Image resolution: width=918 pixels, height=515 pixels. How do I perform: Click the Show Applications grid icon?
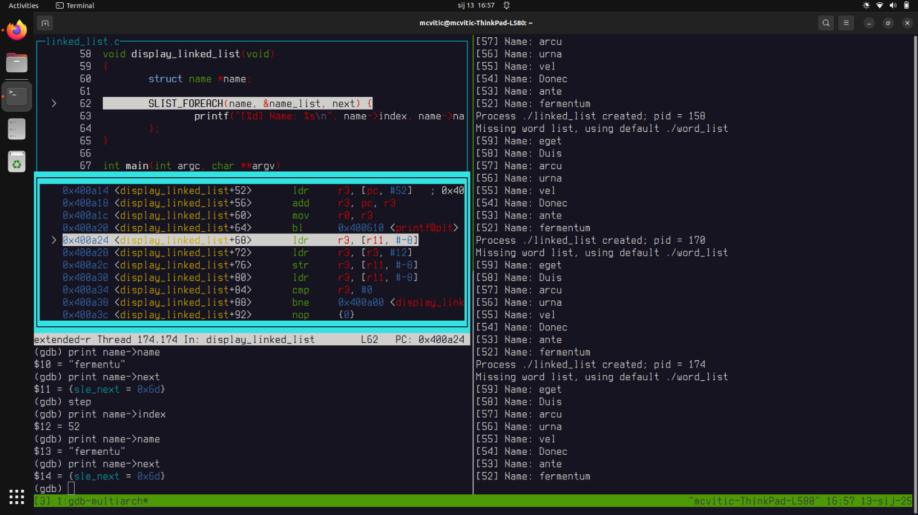[17, 497]
